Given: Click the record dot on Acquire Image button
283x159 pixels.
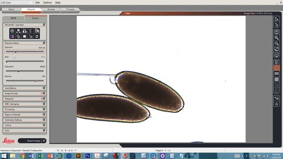Looking at the screenshot, I should click(x=44, y=141).
